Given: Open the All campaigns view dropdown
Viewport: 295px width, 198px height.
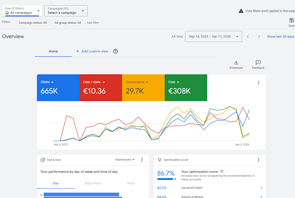Looking at the screenshot, I should click(x=22, y=11).
